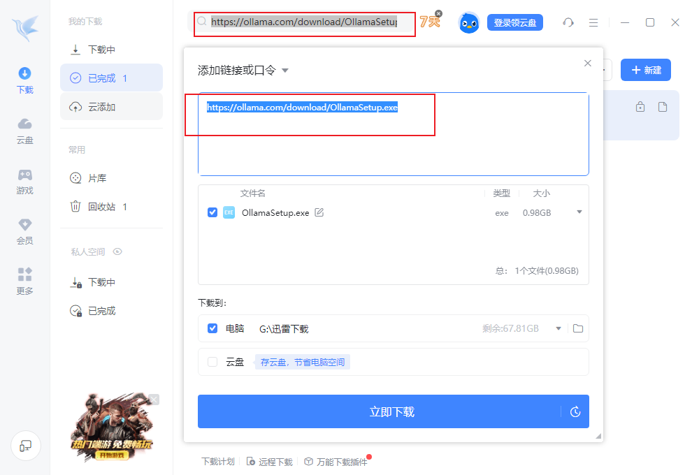Close the add link dialog
Image resolution: width=699 pixels, height=475 pixels.
(x=588, y=64)
